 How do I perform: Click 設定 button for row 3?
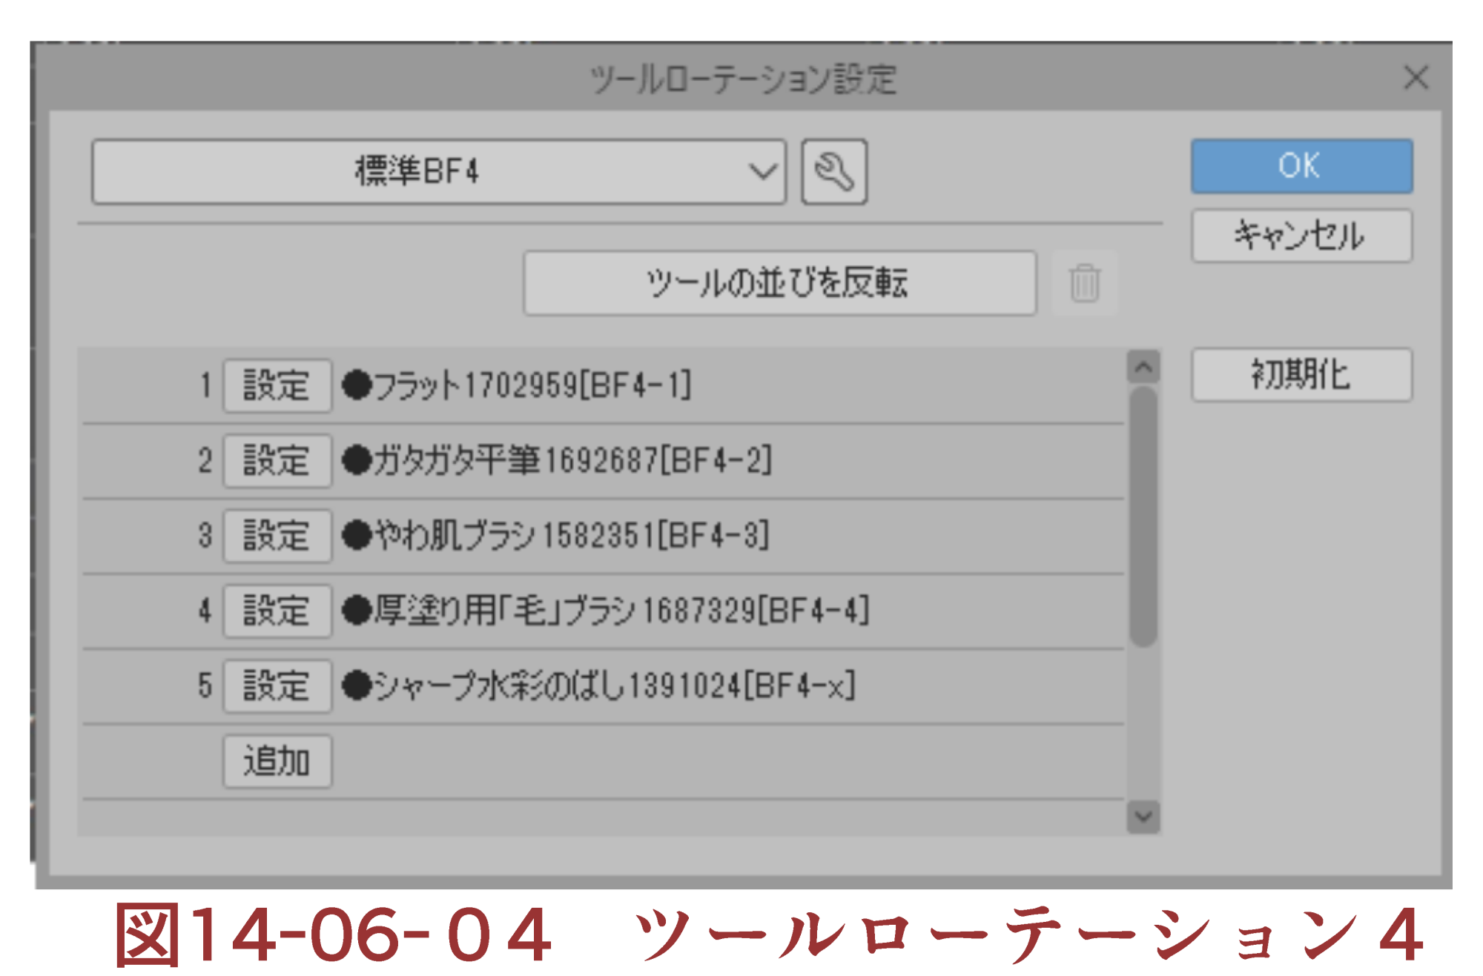pos(277,535)
